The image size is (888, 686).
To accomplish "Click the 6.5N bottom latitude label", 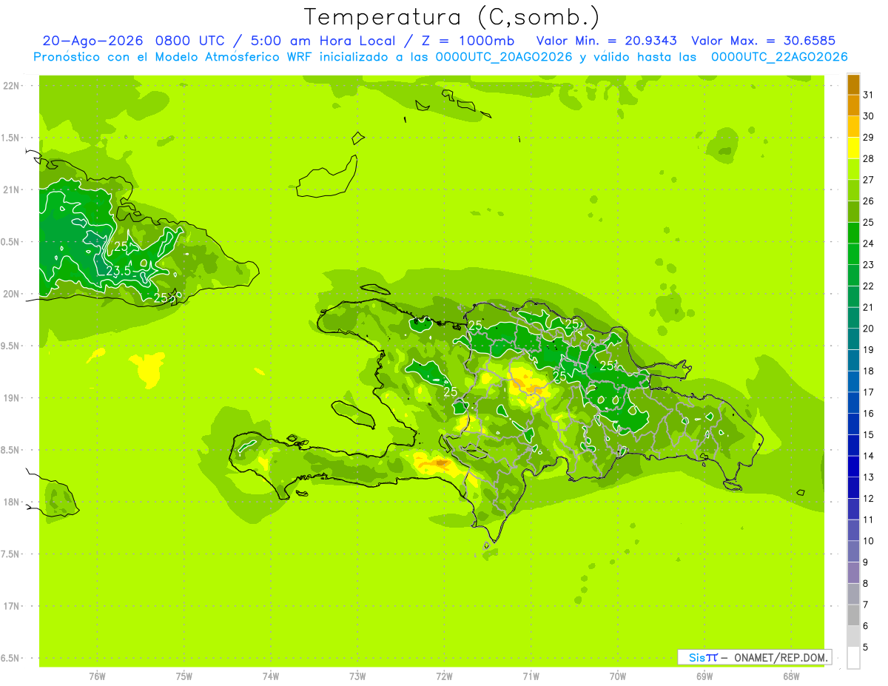I will [x=10, y=658].
